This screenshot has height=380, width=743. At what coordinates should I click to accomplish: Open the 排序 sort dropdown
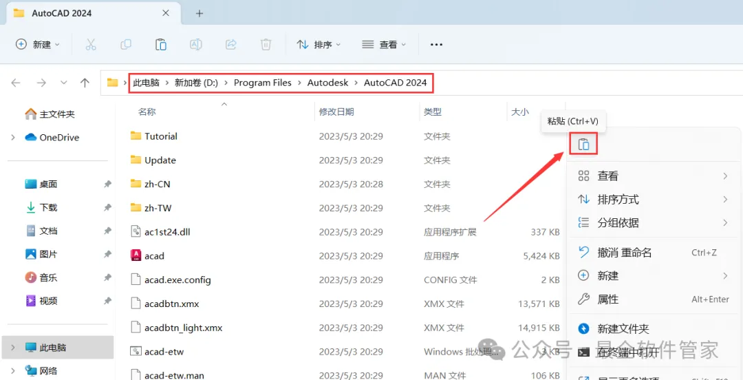pos(319,45)
